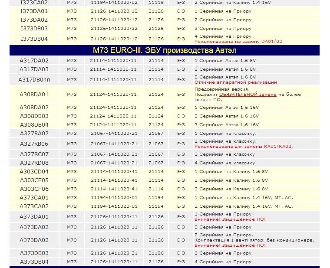
Task: Click M73 controller type in A317DA02 row
Action: [72, 61]
